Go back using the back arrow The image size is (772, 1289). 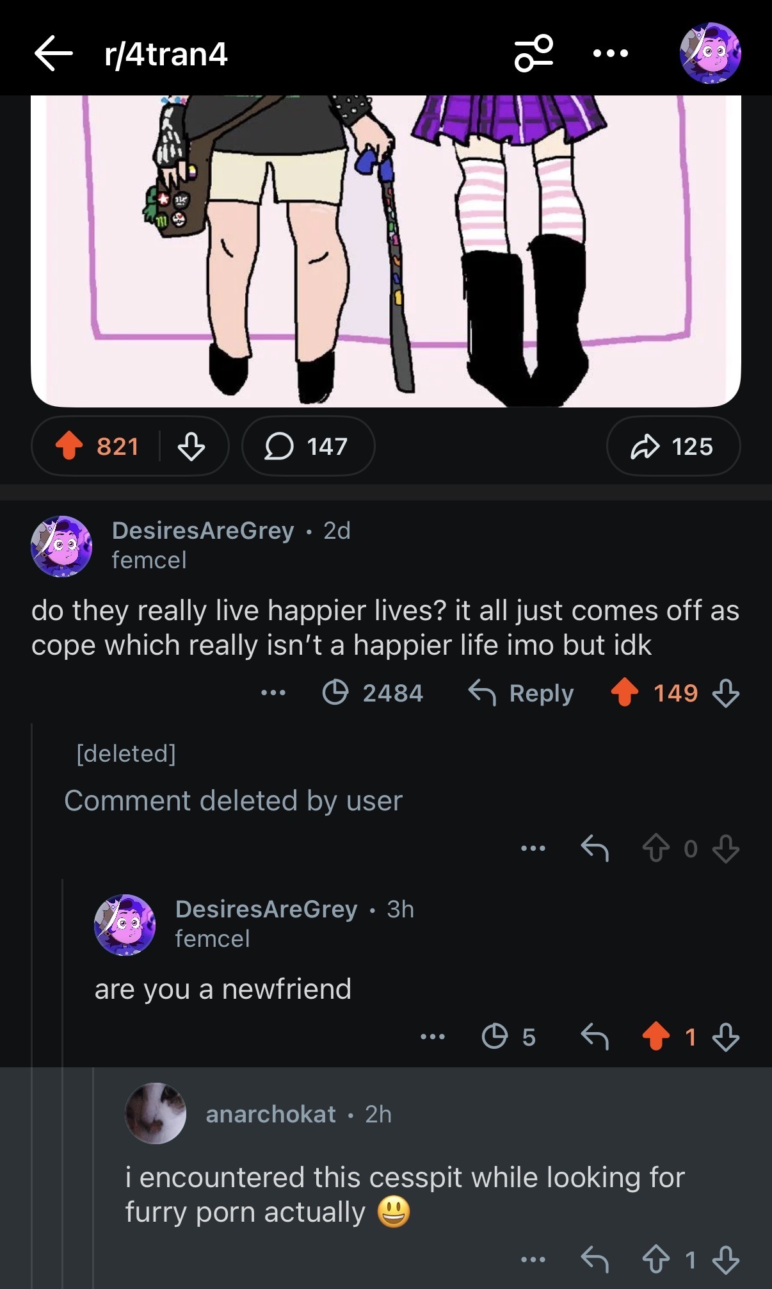click(54, 53)
